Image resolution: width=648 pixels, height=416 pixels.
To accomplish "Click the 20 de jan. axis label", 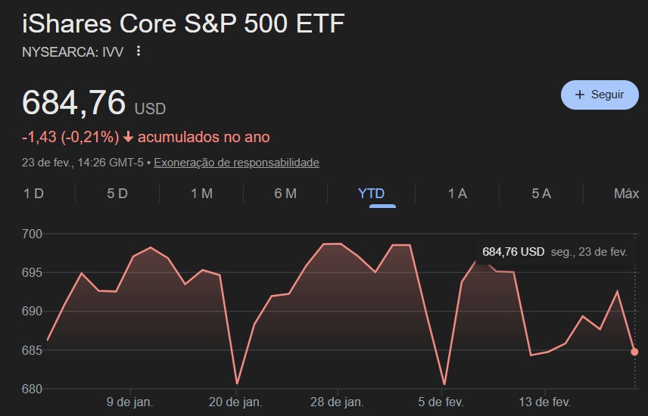I will click(237, 402).
